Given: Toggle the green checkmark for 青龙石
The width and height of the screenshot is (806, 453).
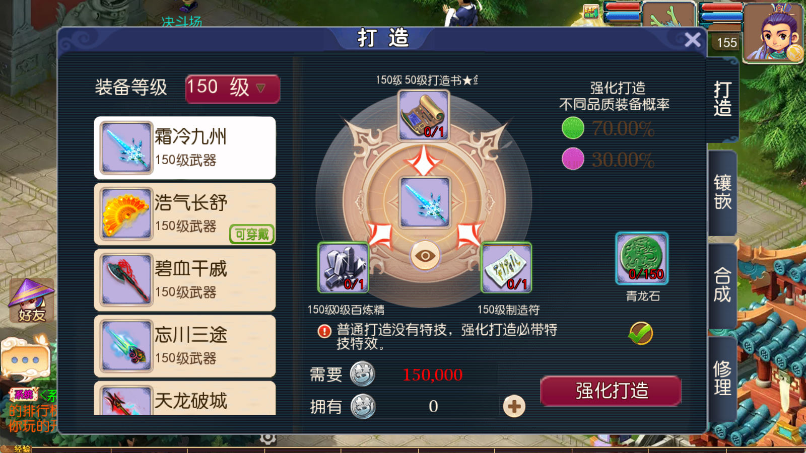Looking at the screenshot, I should [641, 333].
